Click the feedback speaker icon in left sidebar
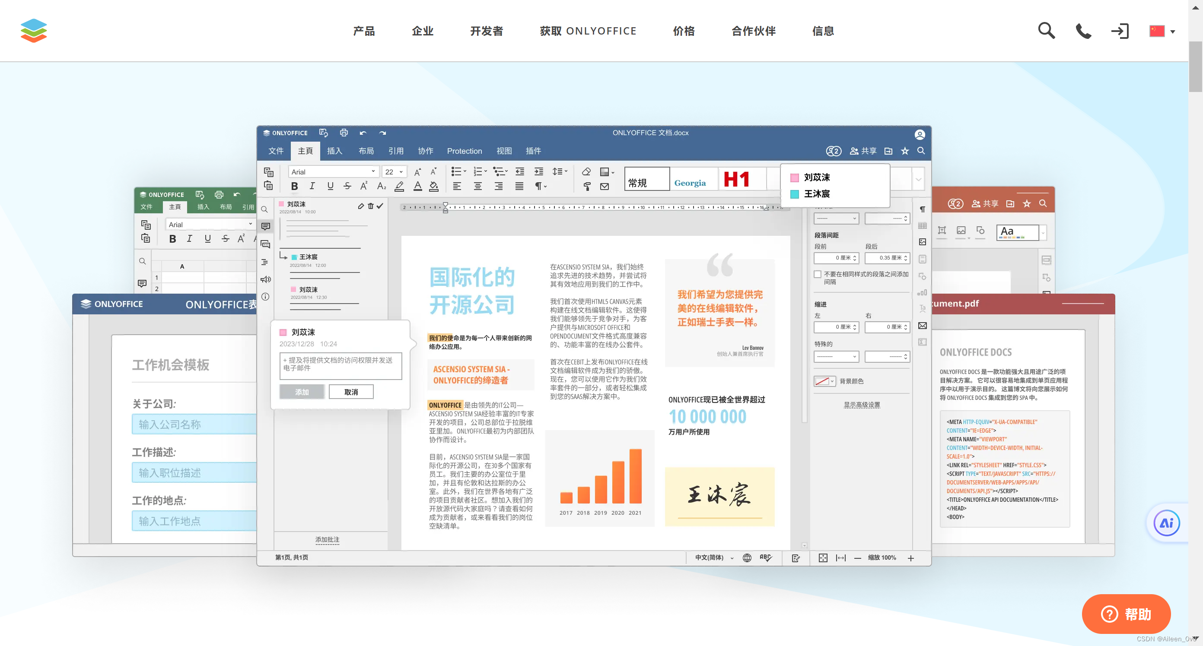The image size is (1203, 646). [265, 279]
